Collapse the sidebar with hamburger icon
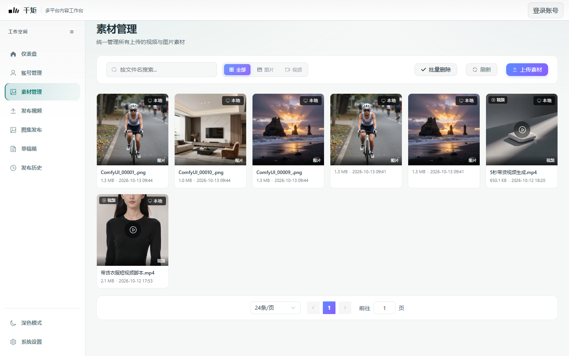569x356 pixels. click(x=72, y=32)
